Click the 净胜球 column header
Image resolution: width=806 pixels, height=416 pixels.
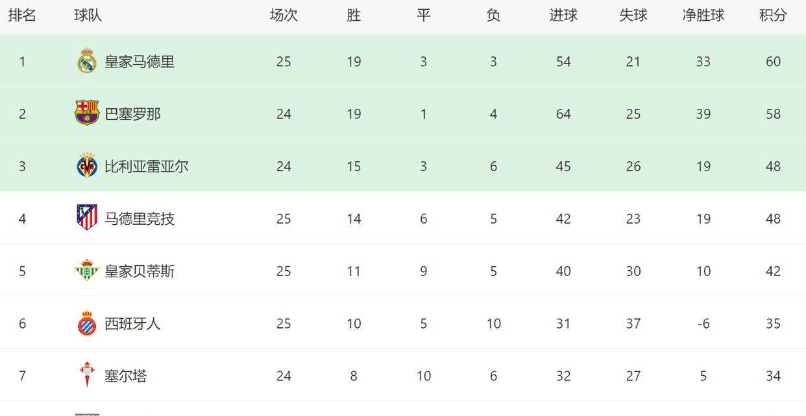[x=703, y=16]
